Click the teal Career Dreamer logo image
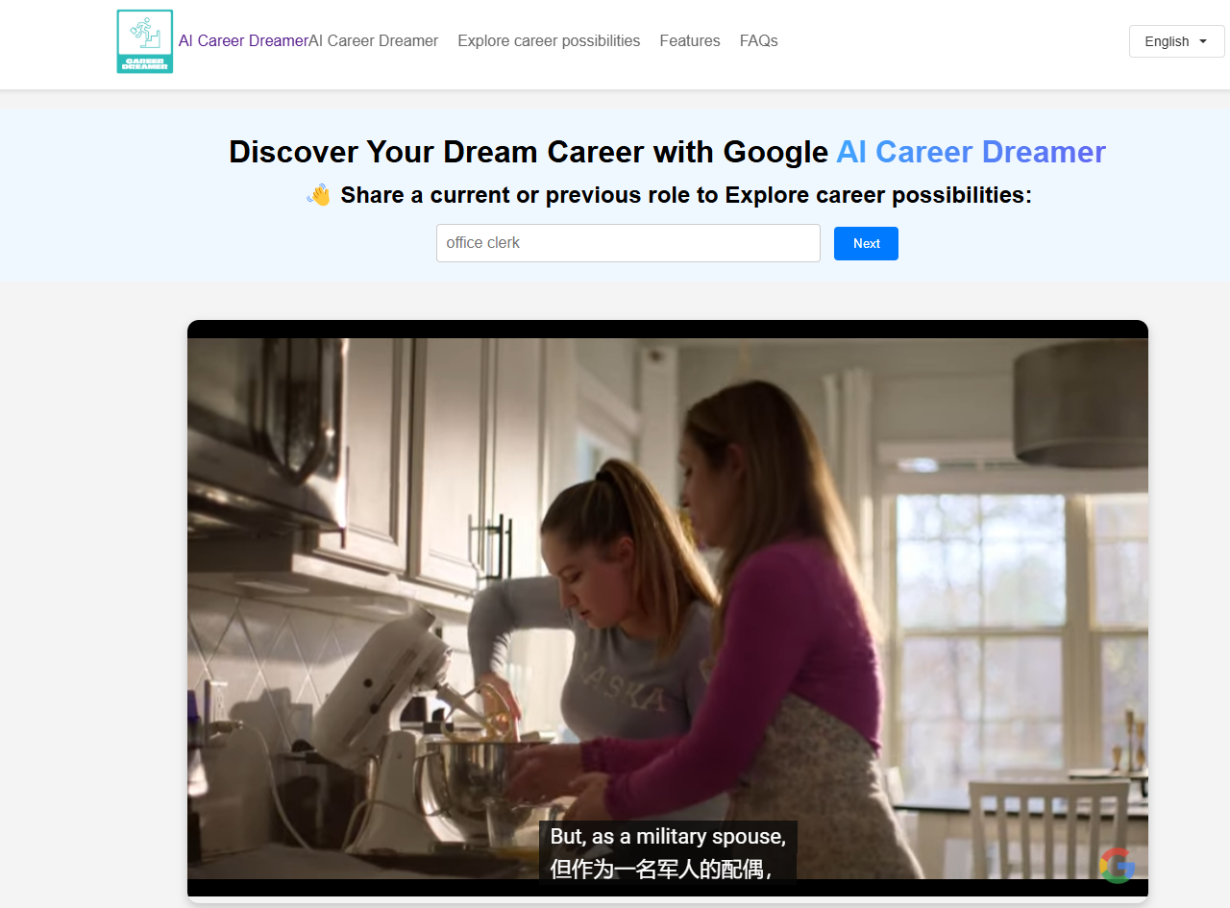The image size is (1230, 908). point(145,41)
